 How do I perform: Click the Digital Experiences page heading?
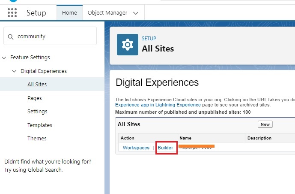[x=157, y=82]
